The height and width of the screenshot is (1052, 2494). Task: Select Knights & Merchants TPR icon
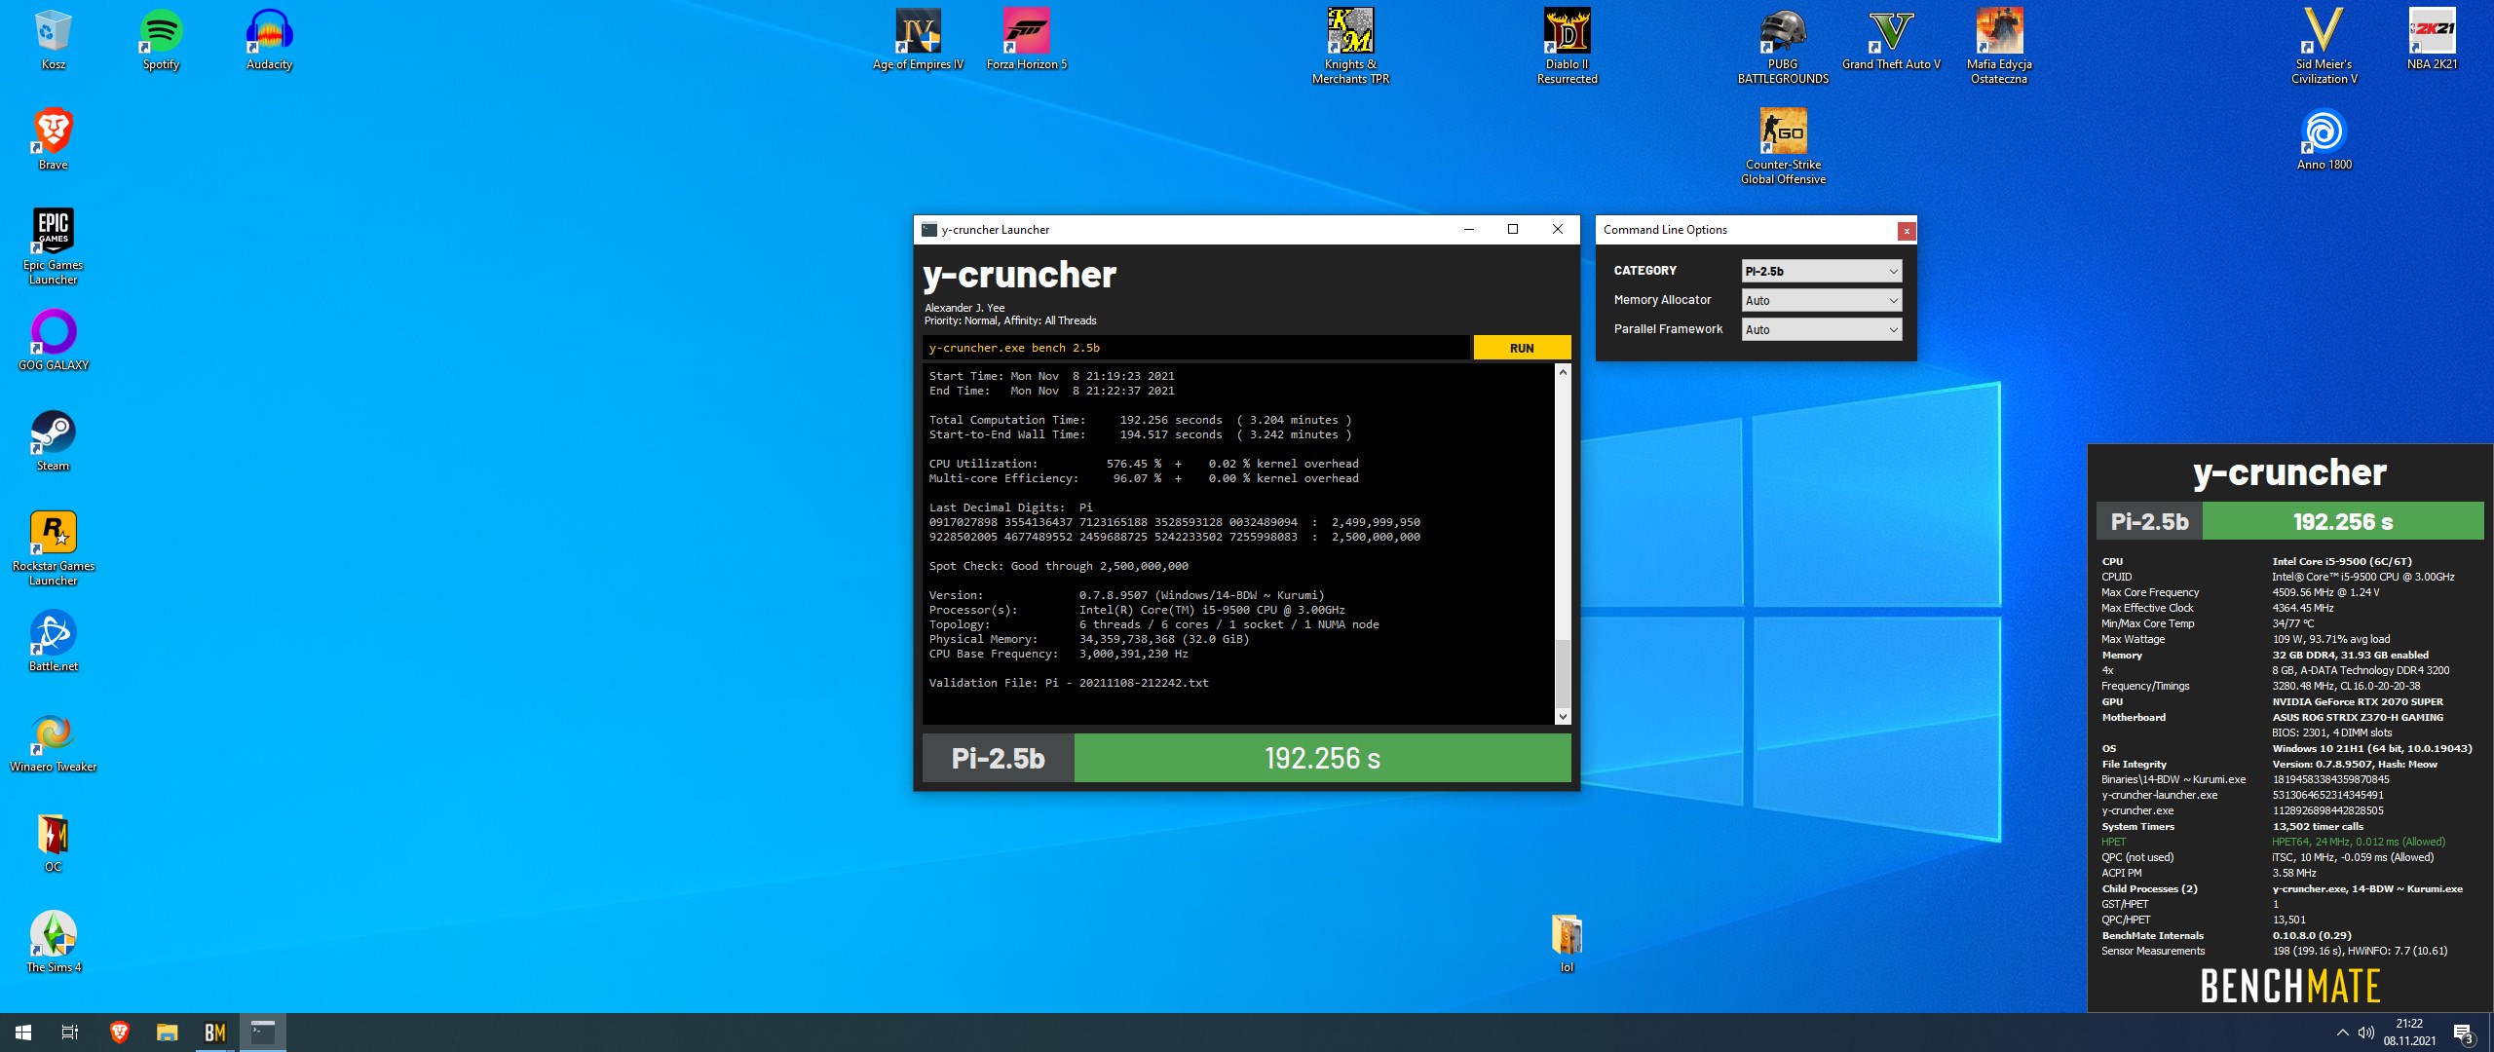(1350, 46)
